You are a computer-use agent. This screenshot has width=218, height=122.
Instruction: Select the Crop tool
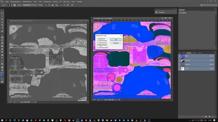click(2, 25)
